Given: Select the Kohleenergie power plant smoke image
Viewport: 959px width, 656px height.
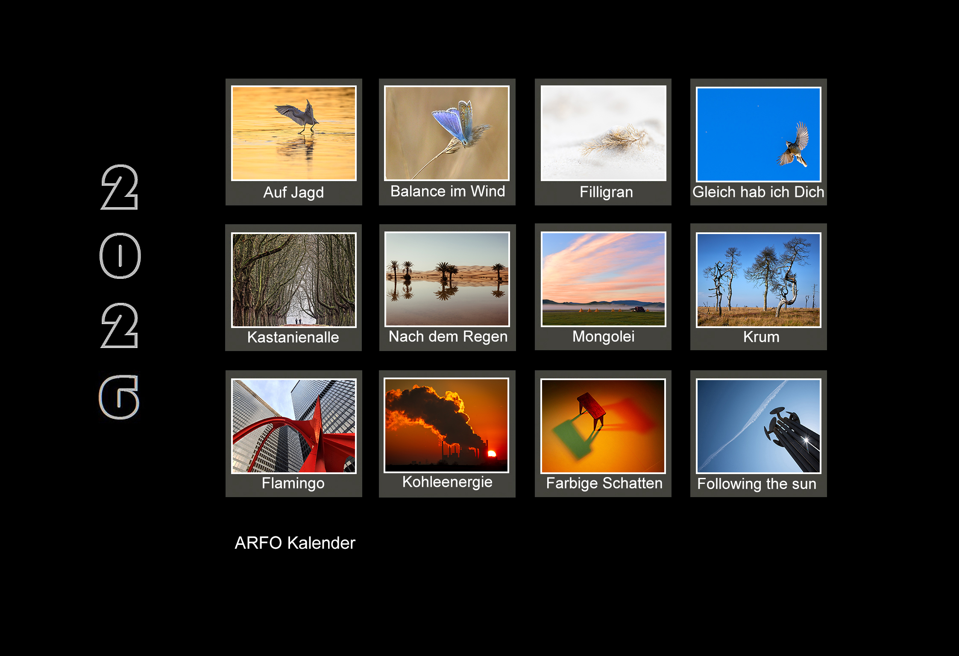Looking at the screenshot, I should 446,425.
